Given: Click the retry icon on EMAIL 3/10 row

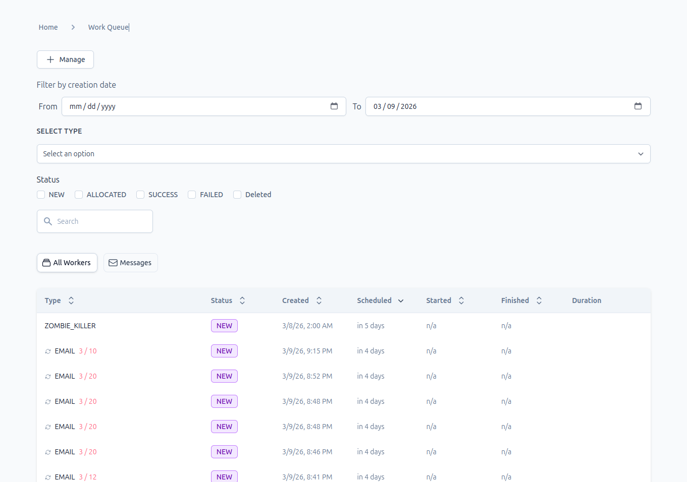Looking at the screenshot, I should pyautogui.click(x=48, y=351).
